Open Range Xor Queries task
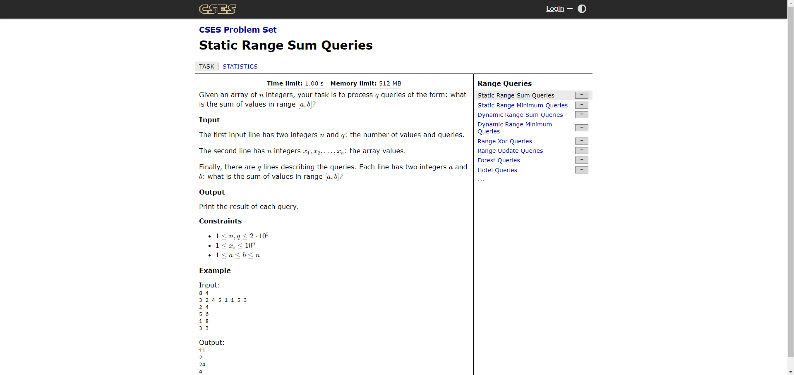Screen dimensions: 794x375 click(x=504, y=141)
